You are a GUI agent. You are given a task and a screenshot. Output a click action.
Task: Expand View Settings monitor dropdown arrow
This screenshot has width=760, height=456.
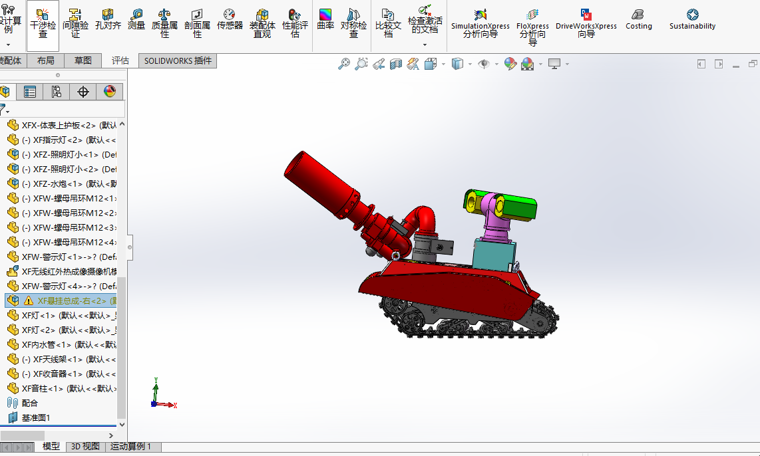[566, 64]
